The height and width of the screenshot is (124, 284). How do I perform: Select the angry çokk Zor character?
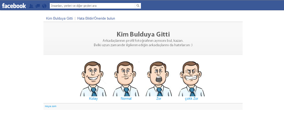[x=192, y=79]
